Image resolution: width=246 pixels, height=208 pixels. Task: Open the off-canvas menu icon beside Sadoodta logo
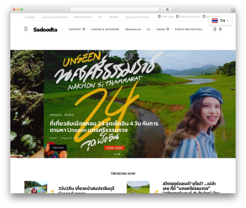[26, 29]
